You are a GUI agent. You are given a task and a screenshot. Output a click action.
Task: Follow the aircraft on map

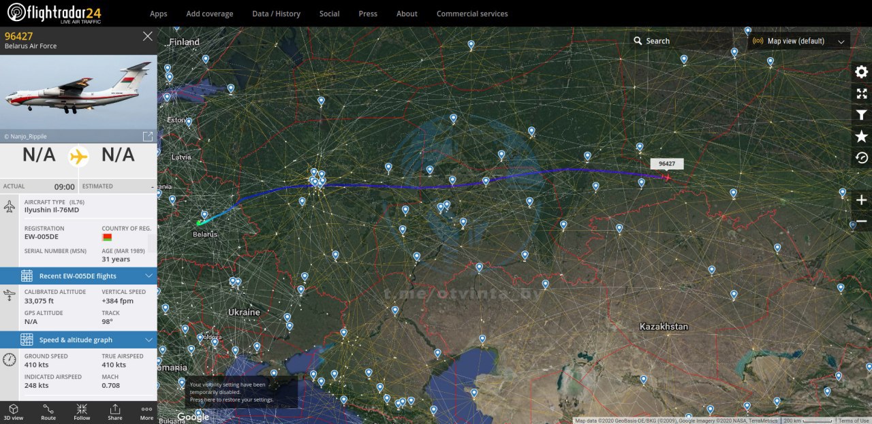(x=82, y=412)
